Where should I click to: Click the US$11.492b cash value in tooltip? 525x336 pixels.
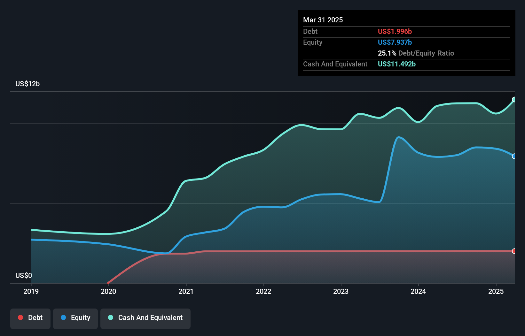396,64
